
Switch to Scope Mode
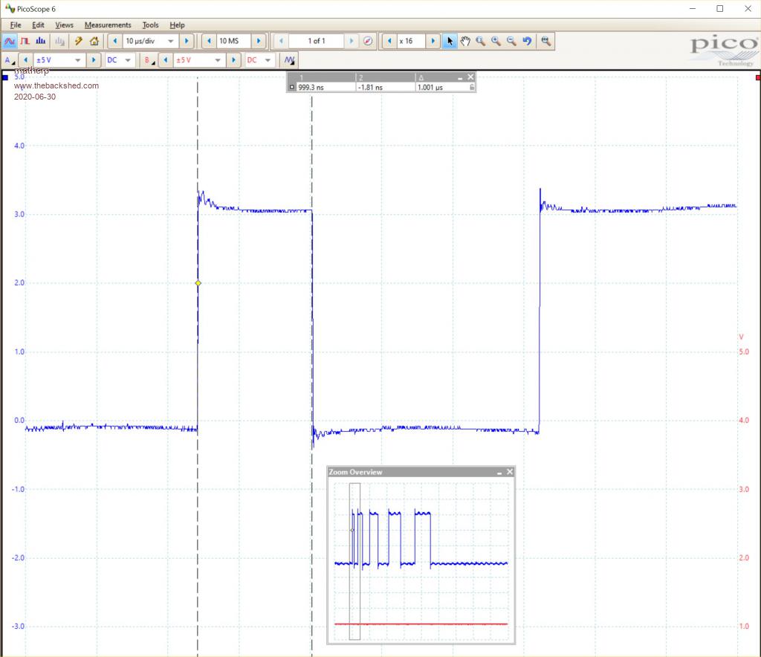(x=9, y=41)
